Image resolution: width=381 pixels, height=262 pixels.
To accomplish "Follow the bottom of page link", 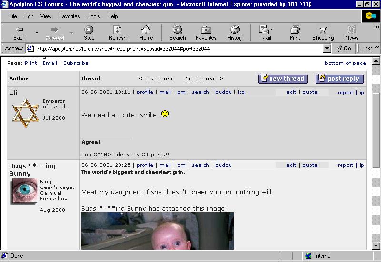I will coord(345,63).
